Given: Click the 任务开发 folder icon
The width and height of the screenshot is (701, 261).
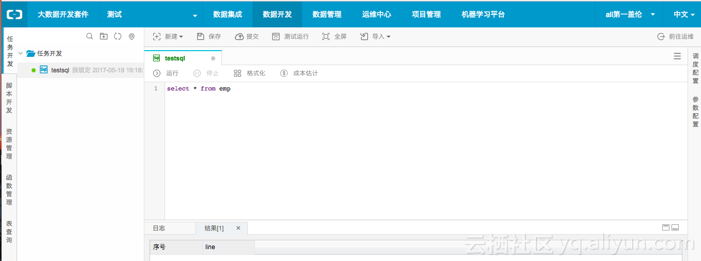Looking at the screenshot, I should (31, 53).
